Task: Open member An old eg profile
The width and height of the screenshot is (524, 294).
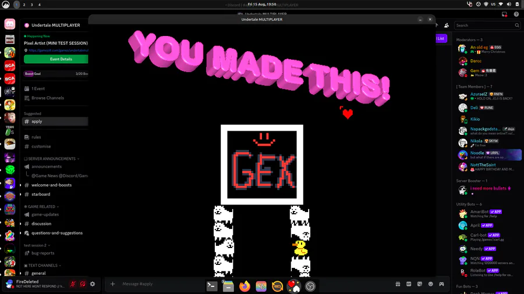Action: 488,49
